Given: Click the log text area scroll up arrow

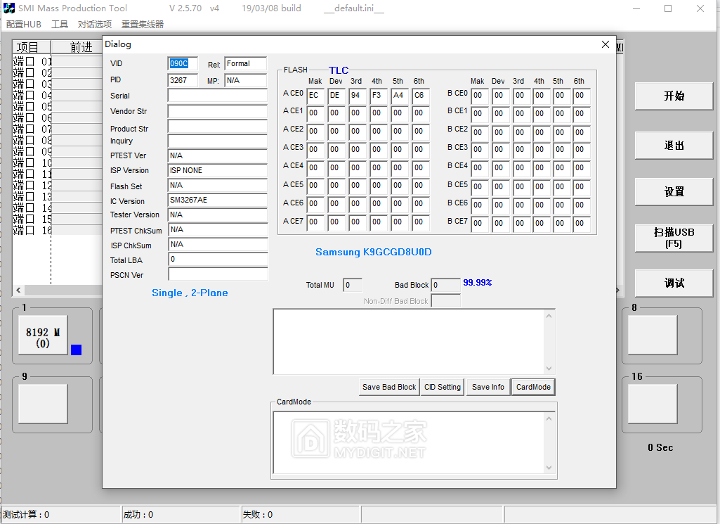Looking at the screenshot, I should click(549, 316).
